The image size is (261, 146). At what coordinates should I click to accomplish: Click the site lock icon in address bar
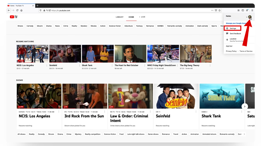click(x=44, y=10)
